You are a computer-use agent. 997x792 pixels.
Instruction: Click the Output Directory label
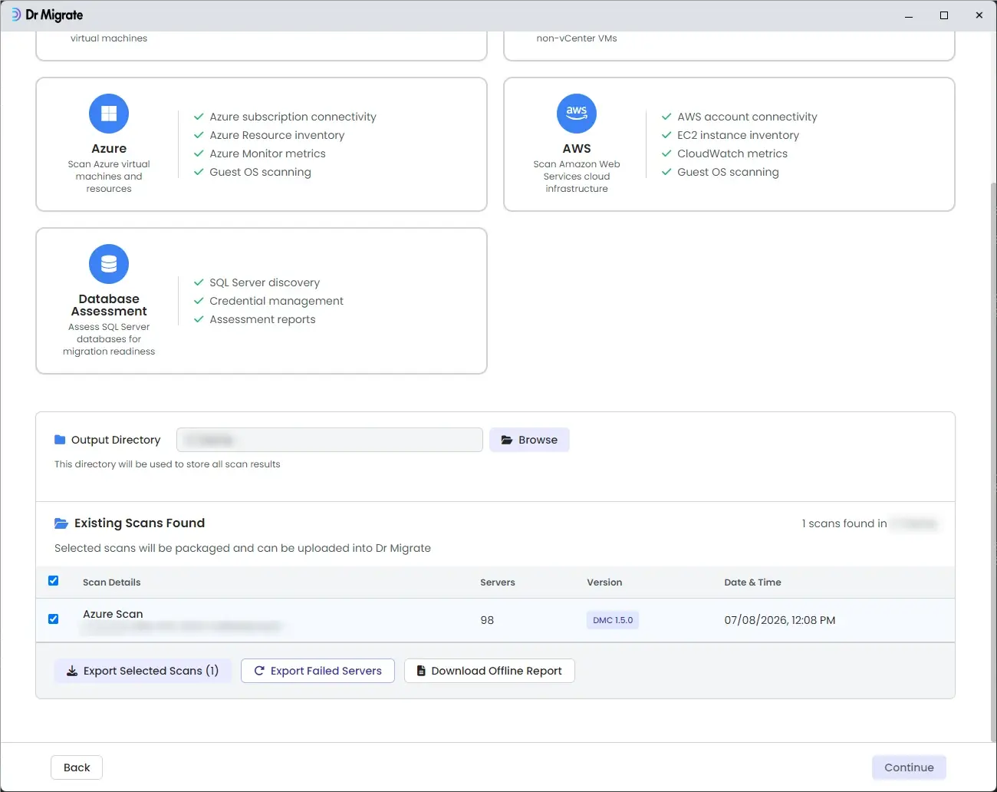pyautogui.click(x=116, y=440)
